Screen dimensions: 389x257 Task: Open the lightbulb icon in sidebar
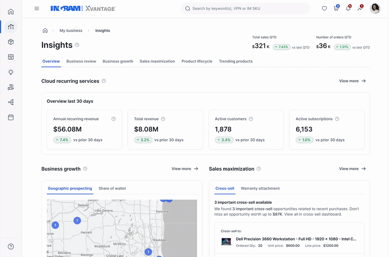[11, 72]
